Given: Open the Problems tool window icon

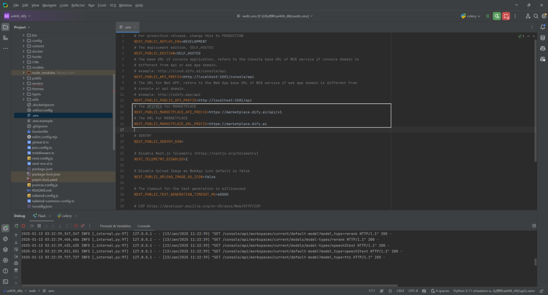Looking at the screenshot, I should tap(5, 271).
